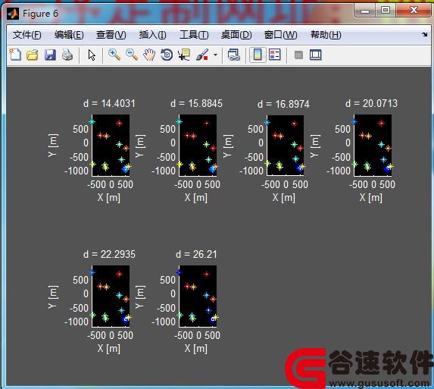Open the 编辑(E) menu
Viewport: 434px width, 389px height.
(69, 35)
